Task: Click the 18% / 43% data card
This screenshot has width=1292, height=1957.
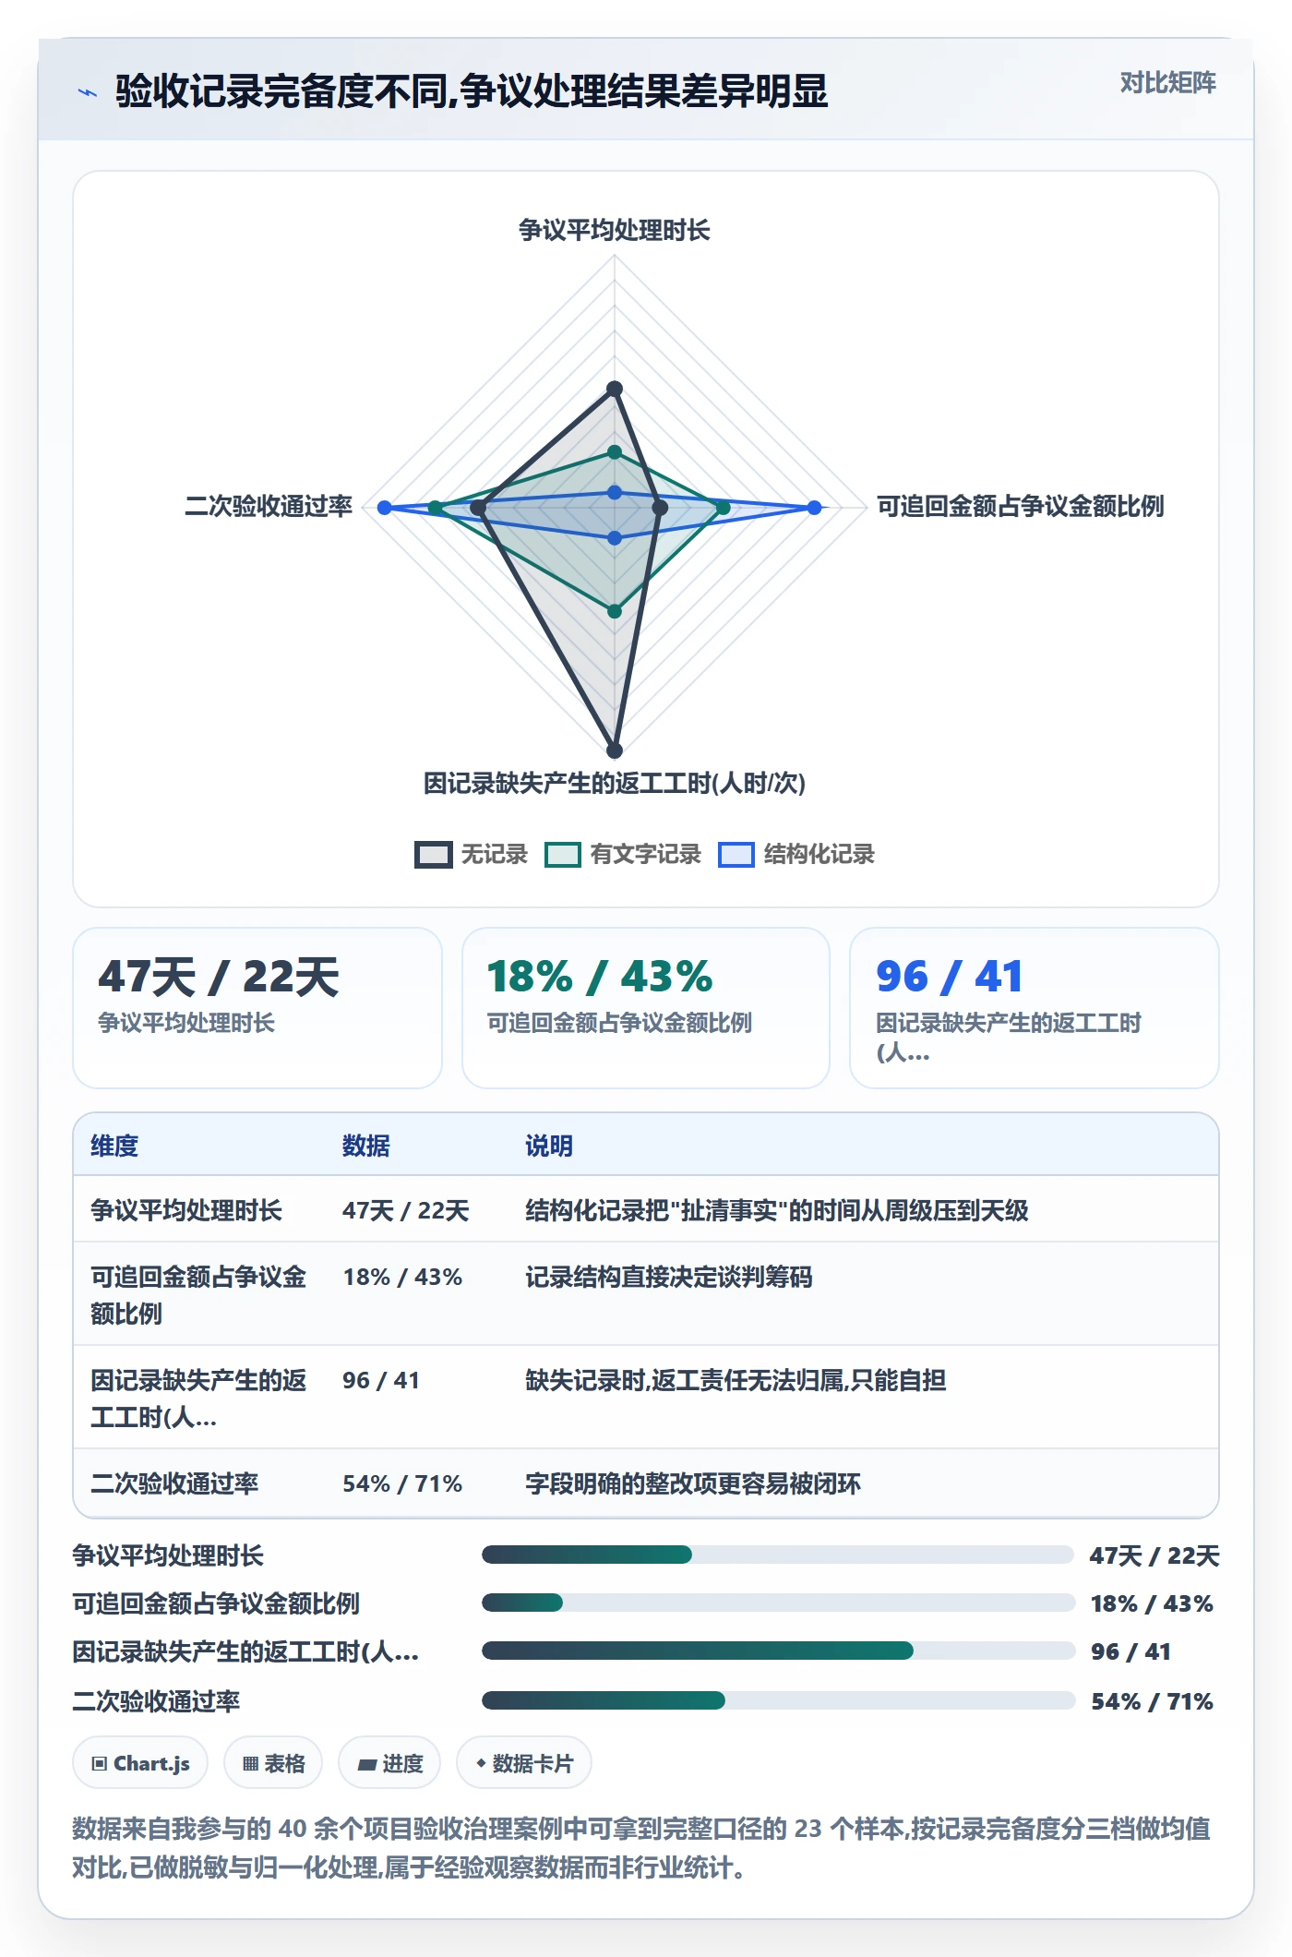Action: [x=646, y=1008]
